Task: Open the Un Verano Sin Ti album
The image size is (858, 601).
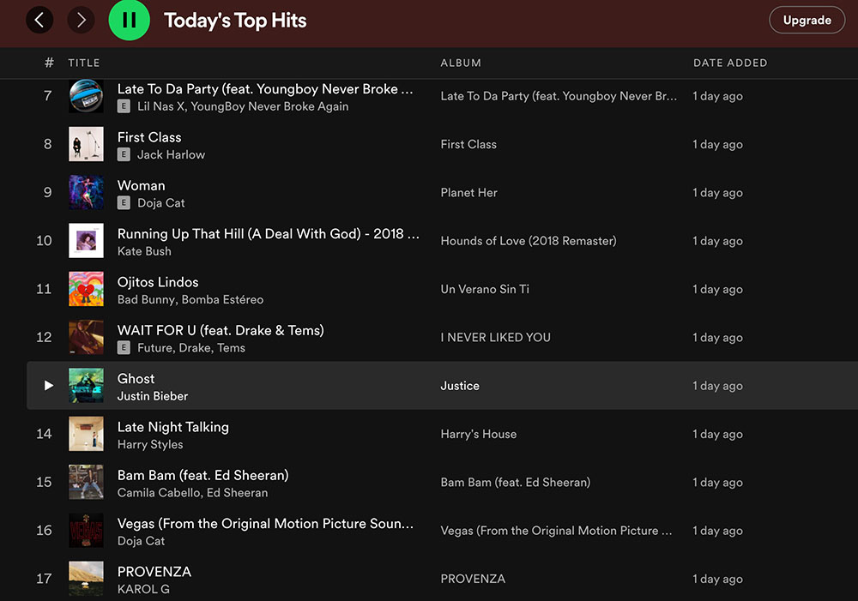Action: (x=485, y=289)
